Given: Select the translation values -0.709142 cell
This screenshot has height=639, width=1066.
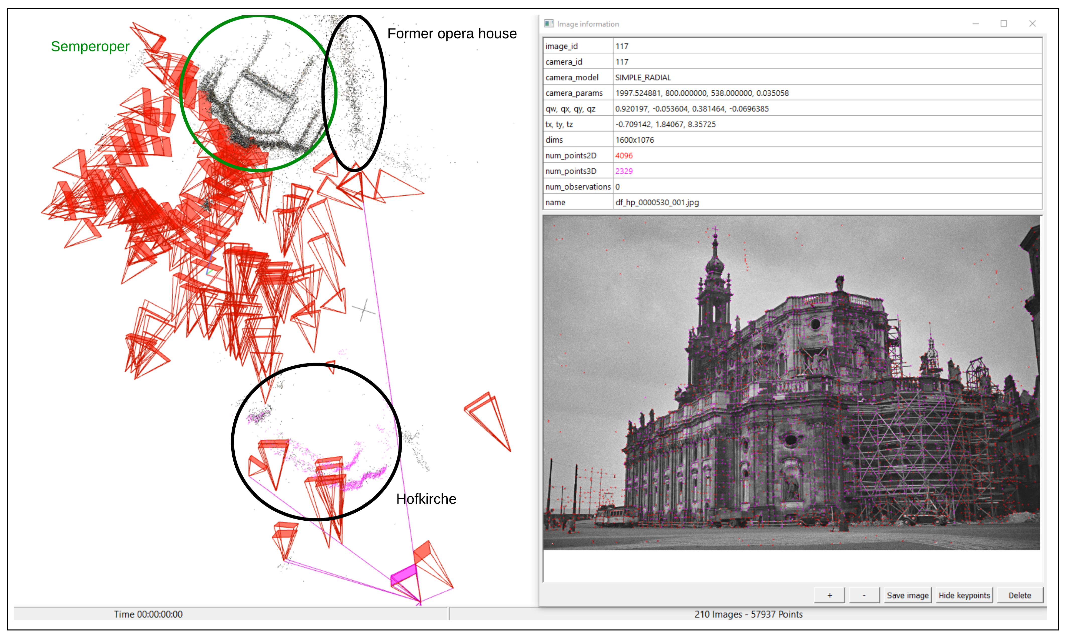Looking at the screenshot, I should coord(827,124).
